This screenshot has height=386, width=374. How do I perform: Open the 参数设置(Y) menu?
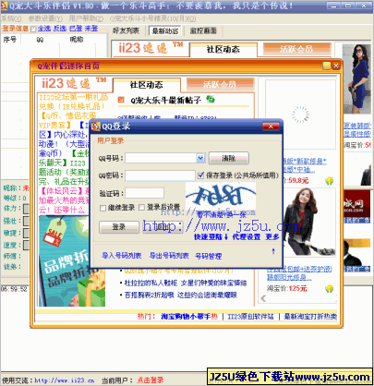[x=45, y=18]
